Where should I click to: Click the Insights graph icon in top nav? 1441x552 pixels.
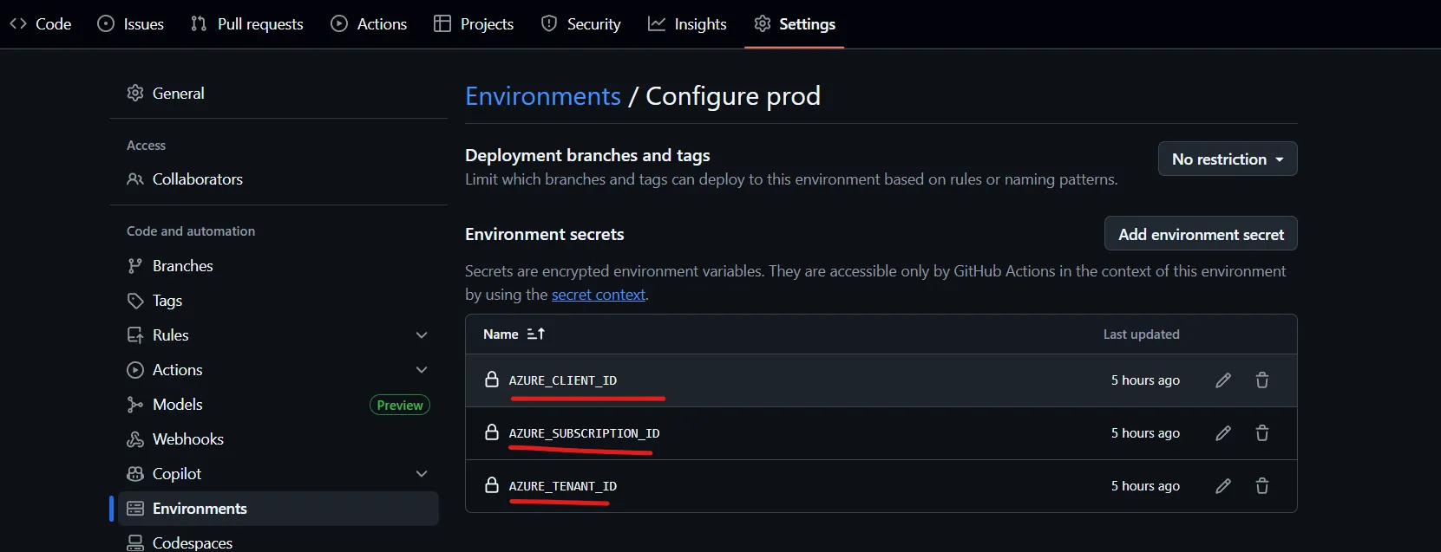tap(657, 23)
